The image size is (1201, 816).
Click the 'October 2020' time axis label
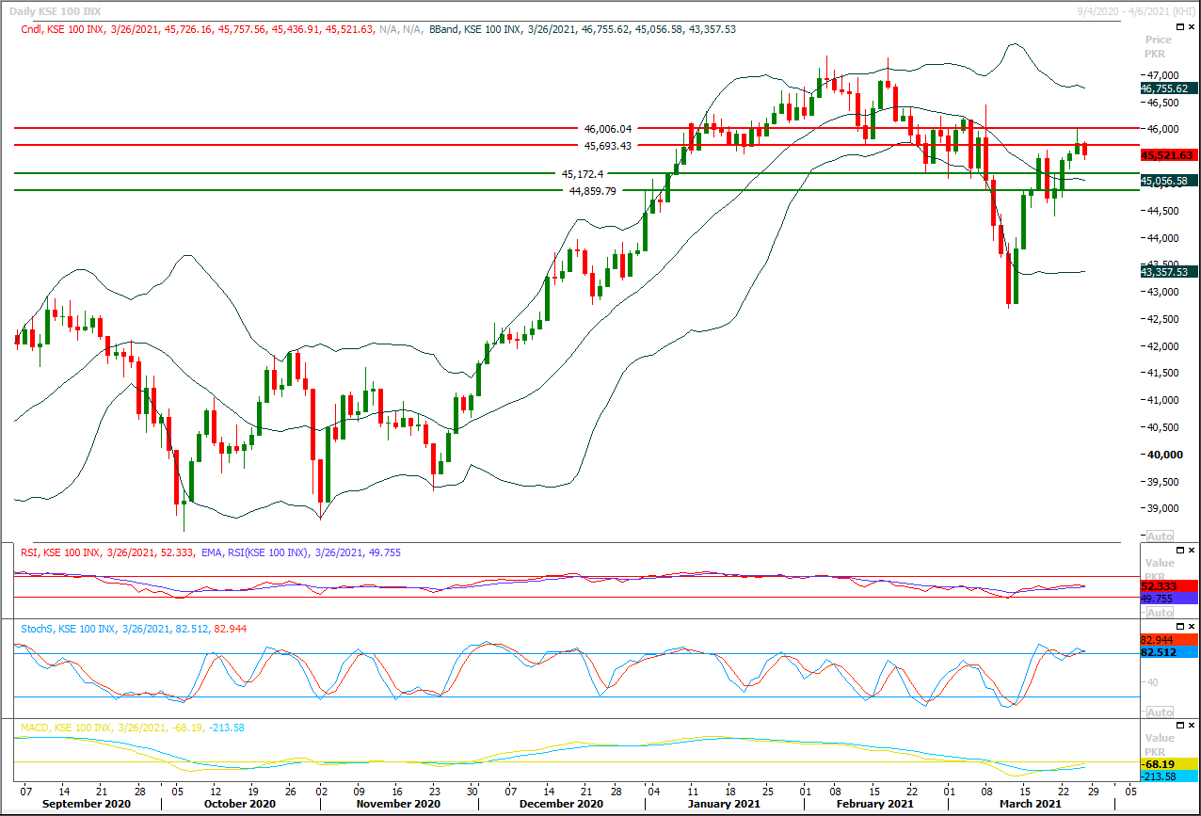point(238,804)
